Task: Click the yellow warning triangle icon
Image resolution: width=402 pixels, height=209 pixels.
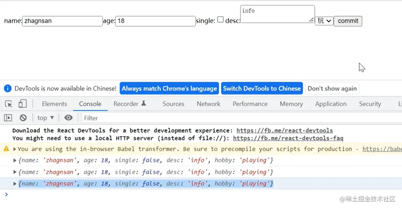Action: coord(6,148)
